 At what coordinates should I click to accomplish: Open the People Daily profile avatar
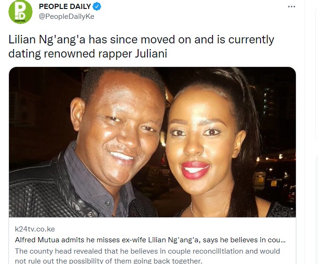pos(20,12)
